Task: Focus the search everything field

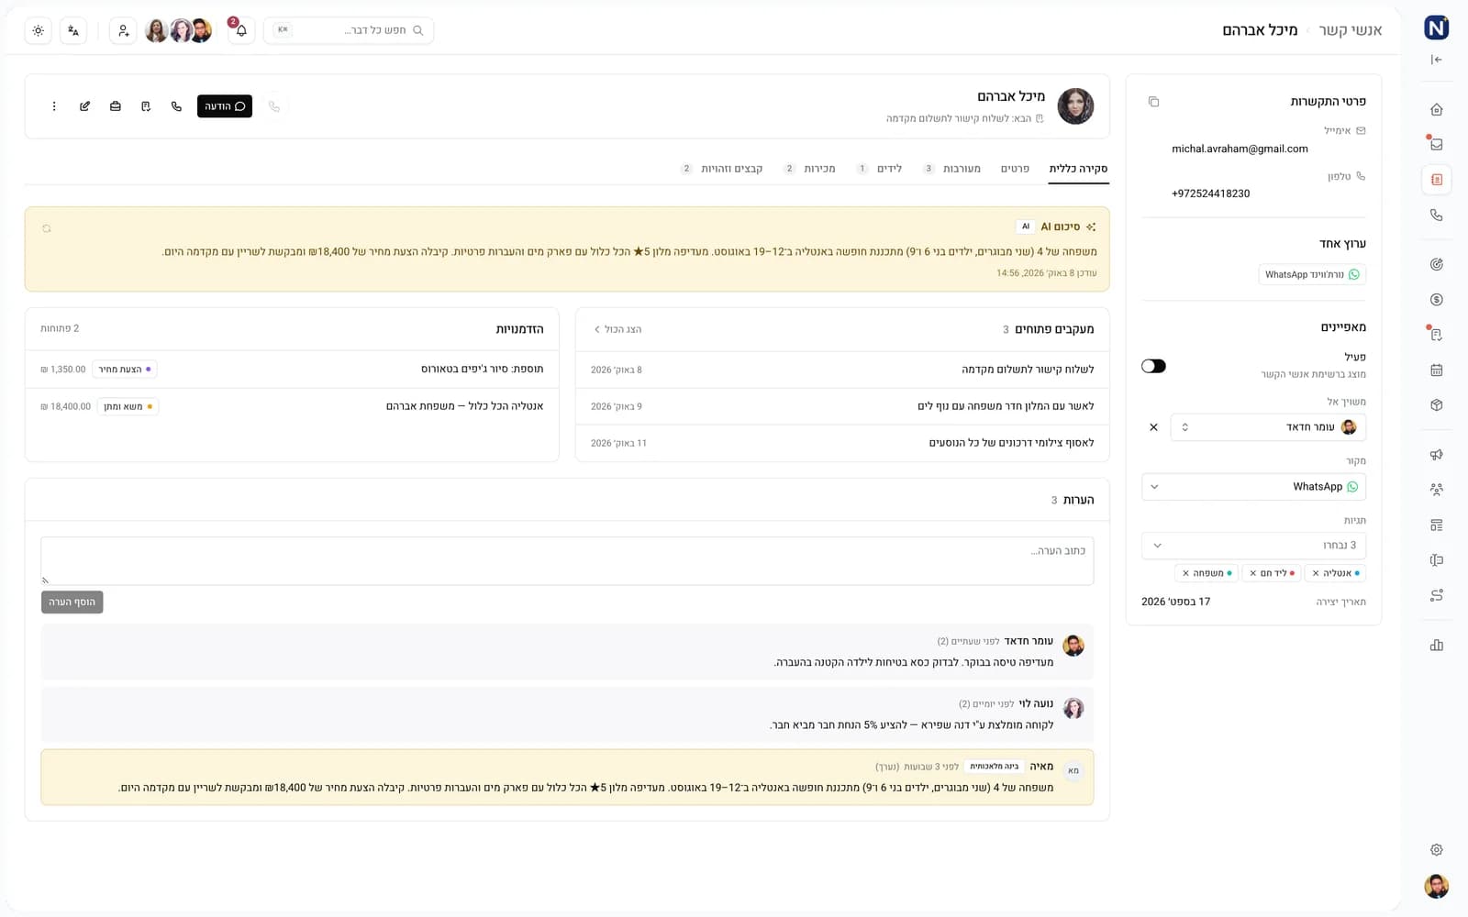Action: pos(349,30)
